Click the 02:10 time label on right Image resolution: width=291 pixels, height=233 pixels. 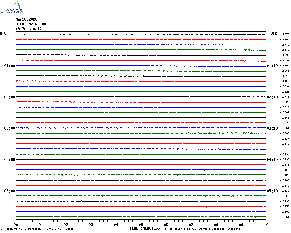[272, 97]
